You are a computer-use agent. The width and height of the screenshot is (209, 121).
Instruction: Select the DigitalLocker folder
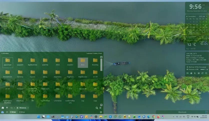coord(83,74)
